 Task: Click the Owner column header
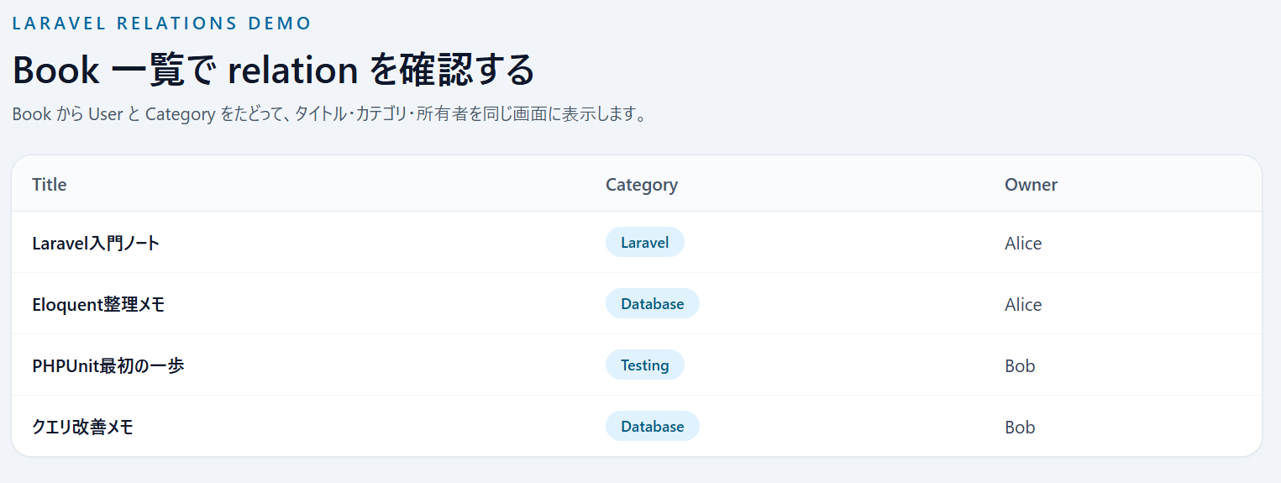click(1031, 185)
